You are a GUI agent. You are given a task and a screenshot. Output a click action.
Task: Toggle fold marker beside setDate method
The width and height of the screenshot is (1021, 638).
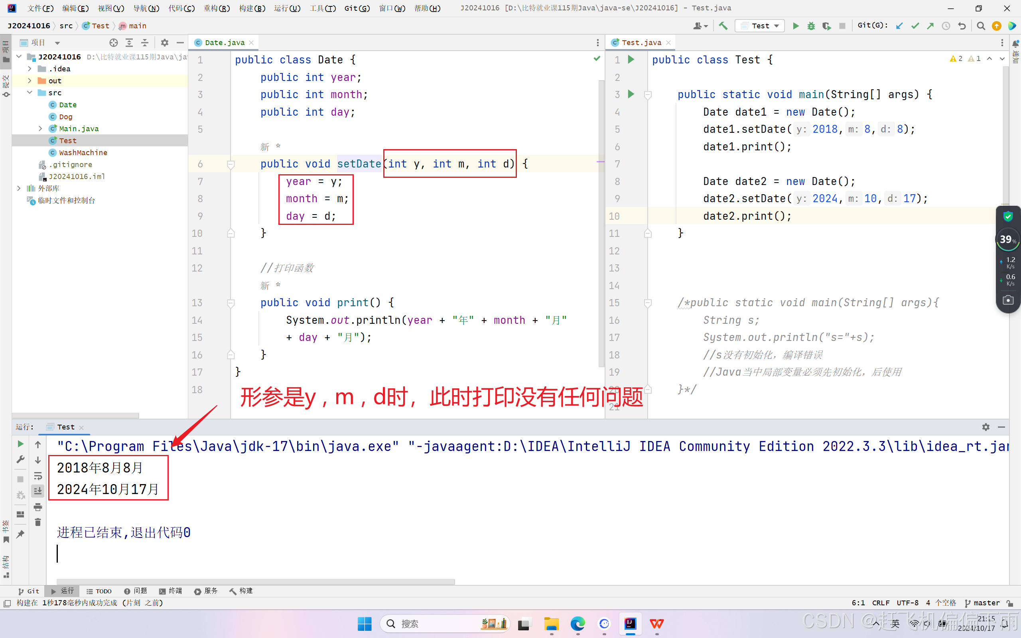tap(231, 164)
